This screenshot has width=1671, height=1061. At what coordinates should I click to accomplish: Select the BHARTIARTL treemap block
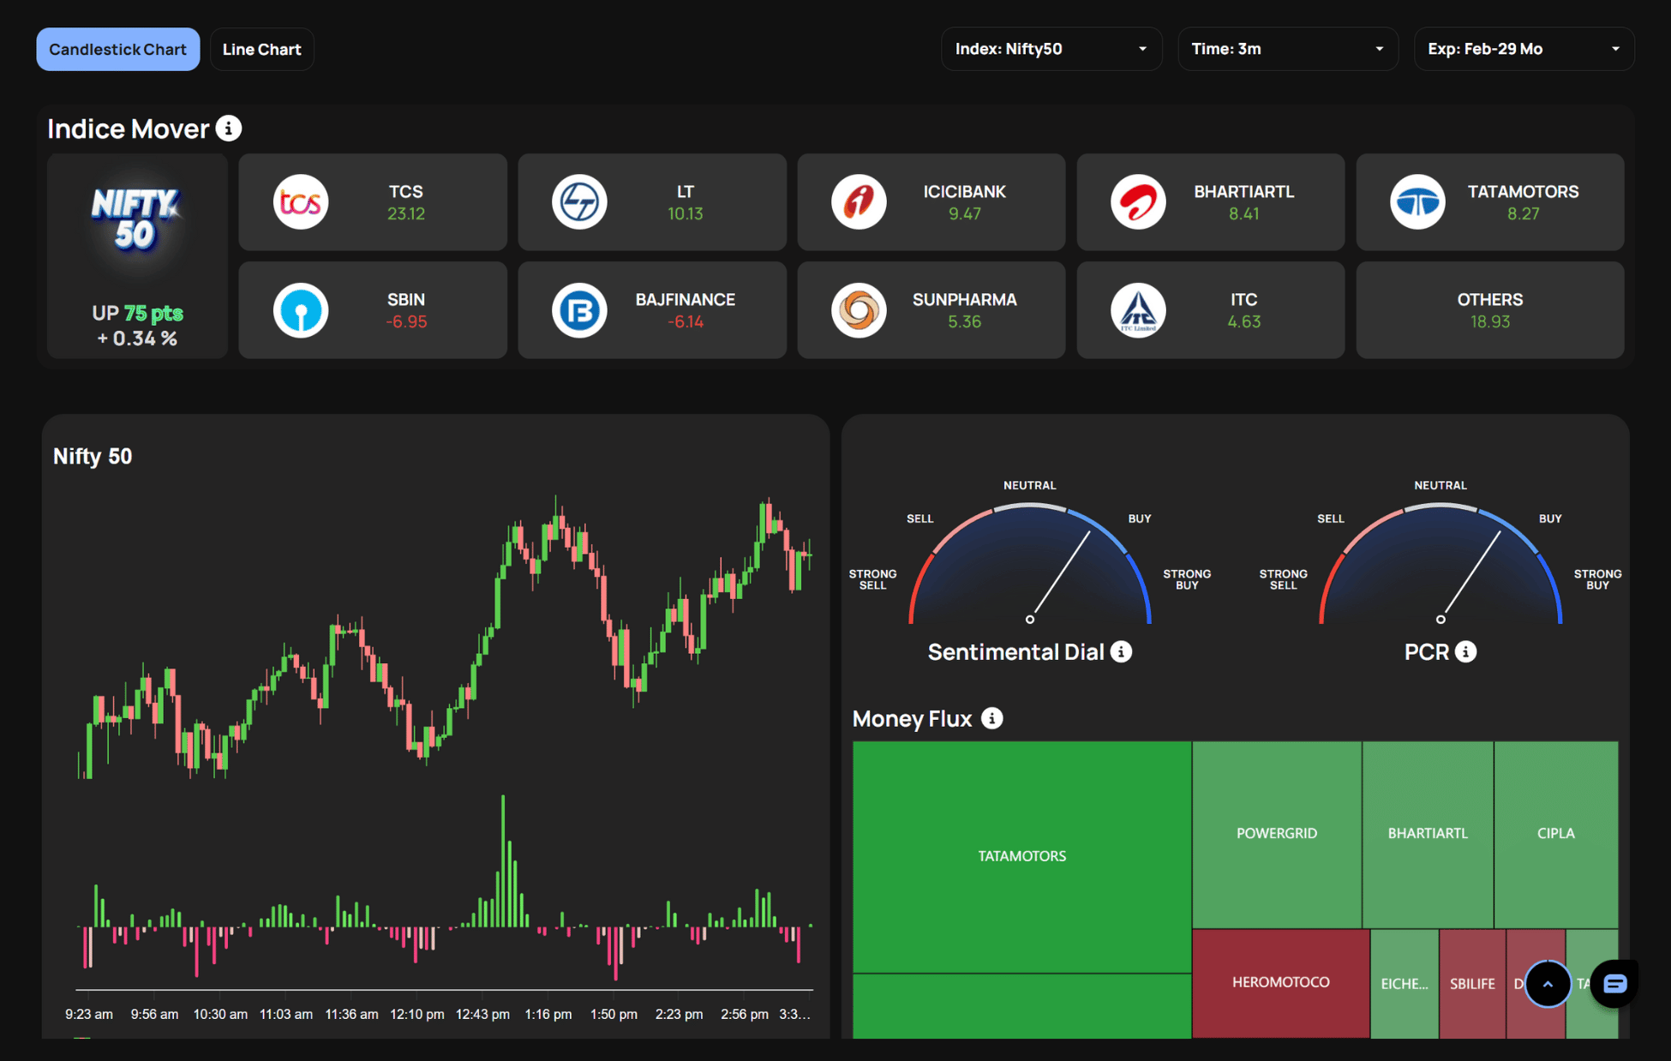[x=1428, y=834]
